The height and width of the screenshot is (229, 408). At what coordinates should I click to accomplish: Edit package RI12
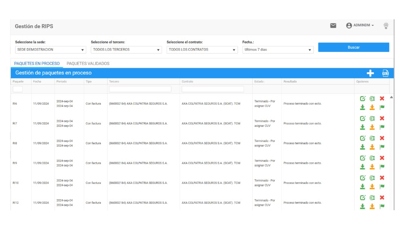coord(362,198)
